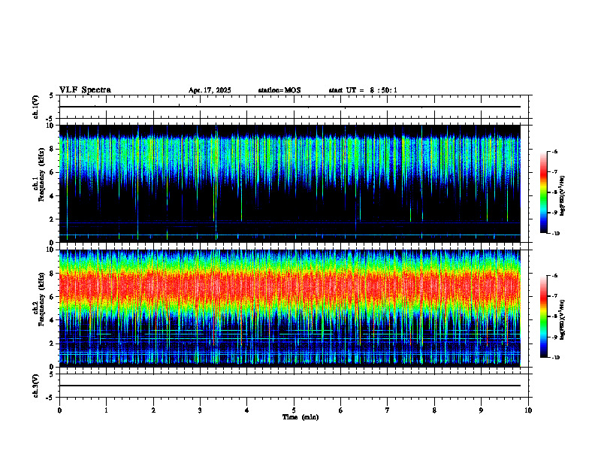Click the "-10" tick on ch.1 color bar
Screen dimensions: 595x460
click(555, 234)
